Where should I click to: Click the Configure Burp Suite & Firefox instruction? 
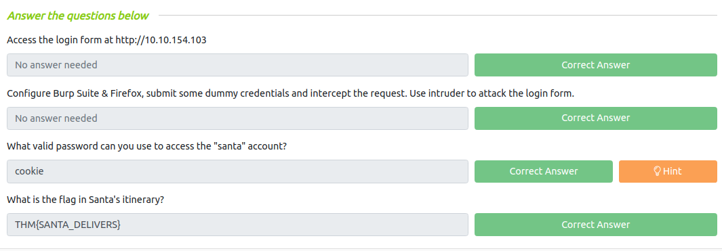coord(291,93)
